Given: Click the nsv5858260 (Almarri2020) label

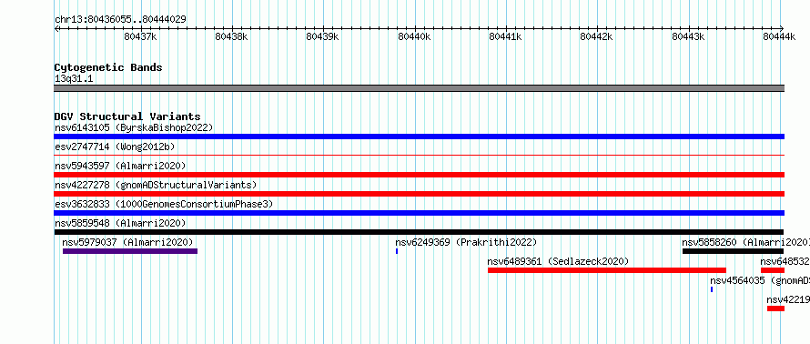Looking at the screenshot, I should click(x=745, y=242).
